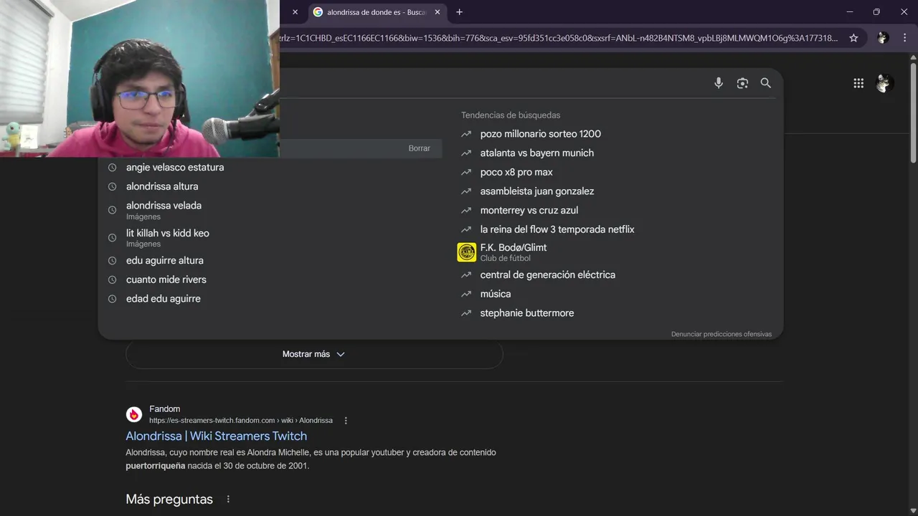Screen dimensions: 918x516
Task: Click history icon beside 'edad edu aguirre'
Action: pos(112,299)
